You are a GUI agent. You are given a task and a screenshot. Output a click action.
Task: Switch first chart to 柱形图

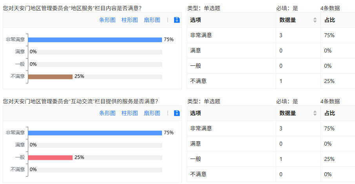[130, 20]
